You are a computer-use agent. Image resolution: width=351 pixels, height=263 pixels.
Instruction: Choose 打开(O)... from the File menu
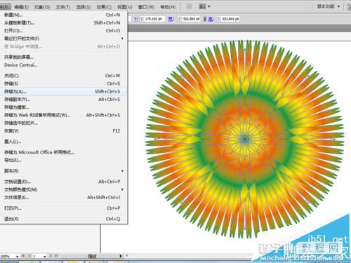[63, 31]
